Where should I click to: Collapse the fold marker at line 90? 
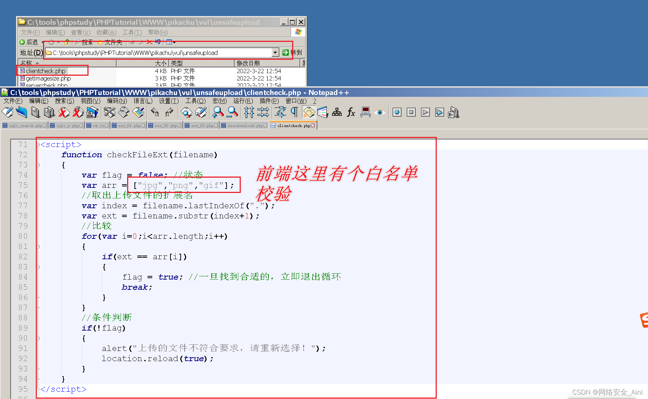38,339
